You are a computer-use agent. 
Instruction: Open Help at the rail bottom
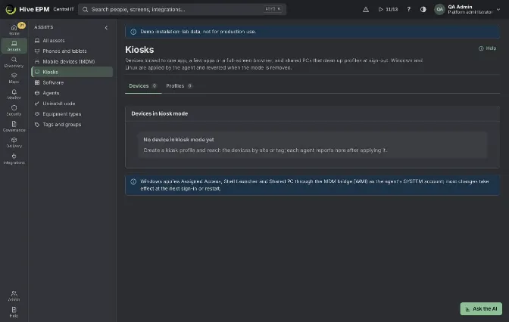(14, 312)
